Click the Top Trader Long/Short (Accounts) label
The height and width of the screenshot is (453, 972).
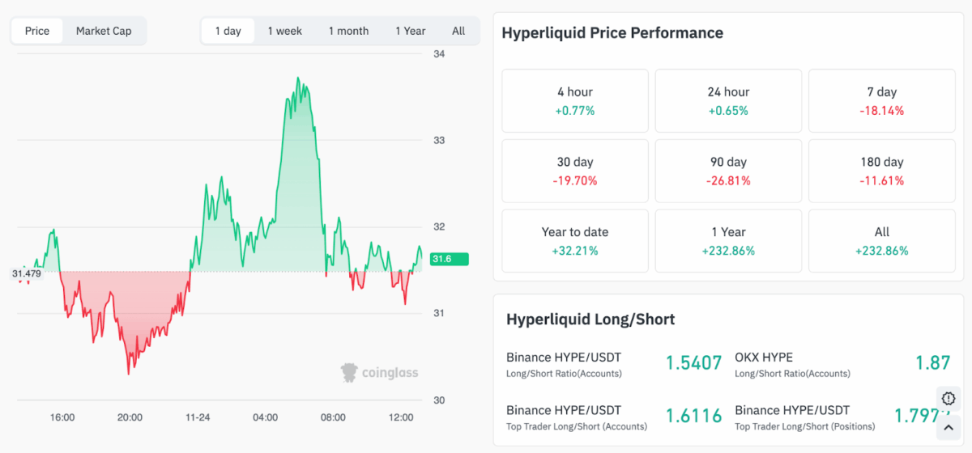pos(577,426)
